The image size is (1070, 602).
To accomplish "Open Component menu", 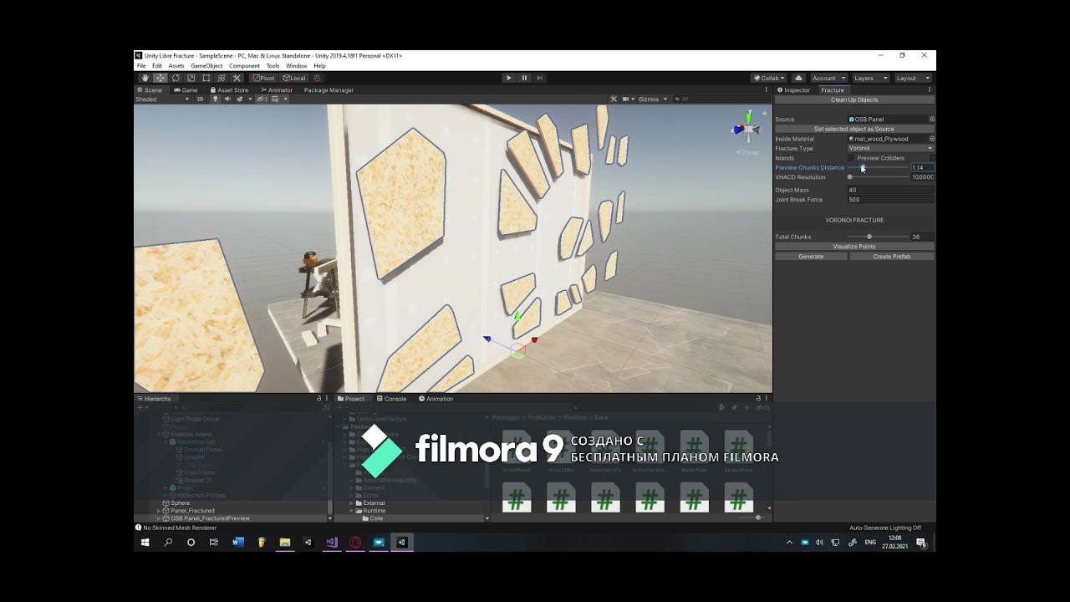I will coord(244,66).
